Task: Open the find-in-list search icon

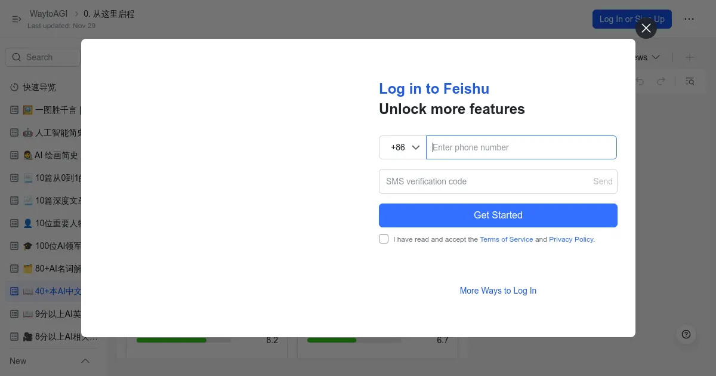Action: click(690, 81)
